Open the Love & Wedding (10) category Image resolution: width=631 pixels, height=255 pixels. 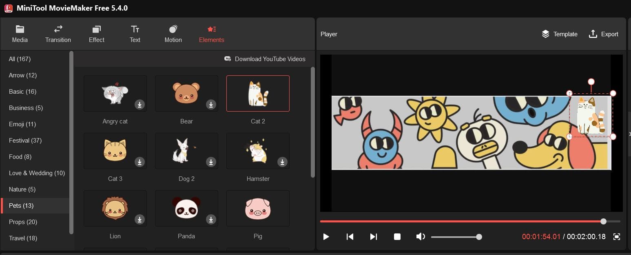click(35, 173)
